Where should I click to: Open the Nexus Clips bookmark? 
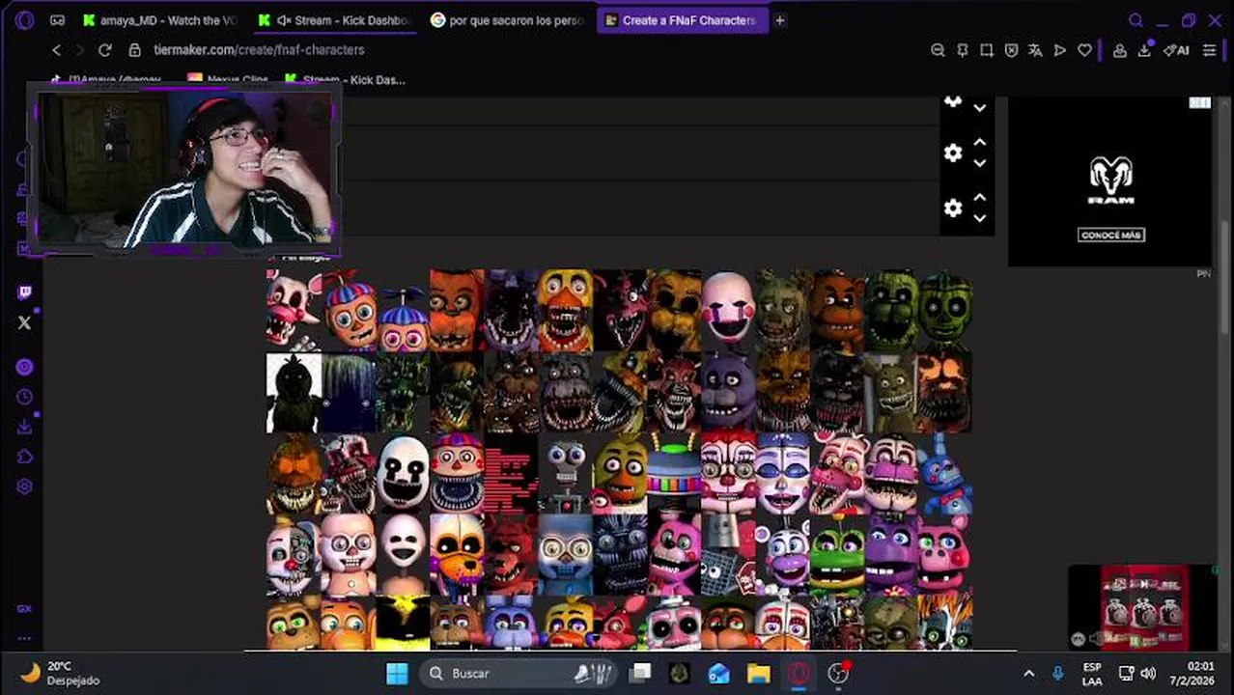(x=228, y=80)
